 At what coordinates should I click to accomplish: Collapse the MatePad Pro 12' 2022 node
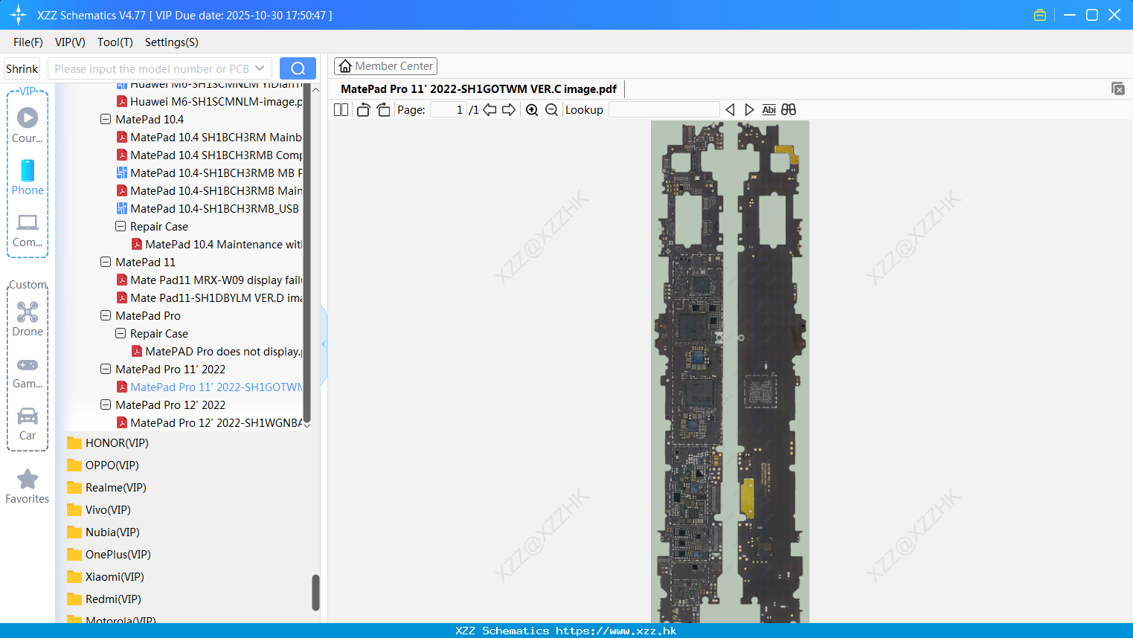pyautogui.click(x=106, y=405)
